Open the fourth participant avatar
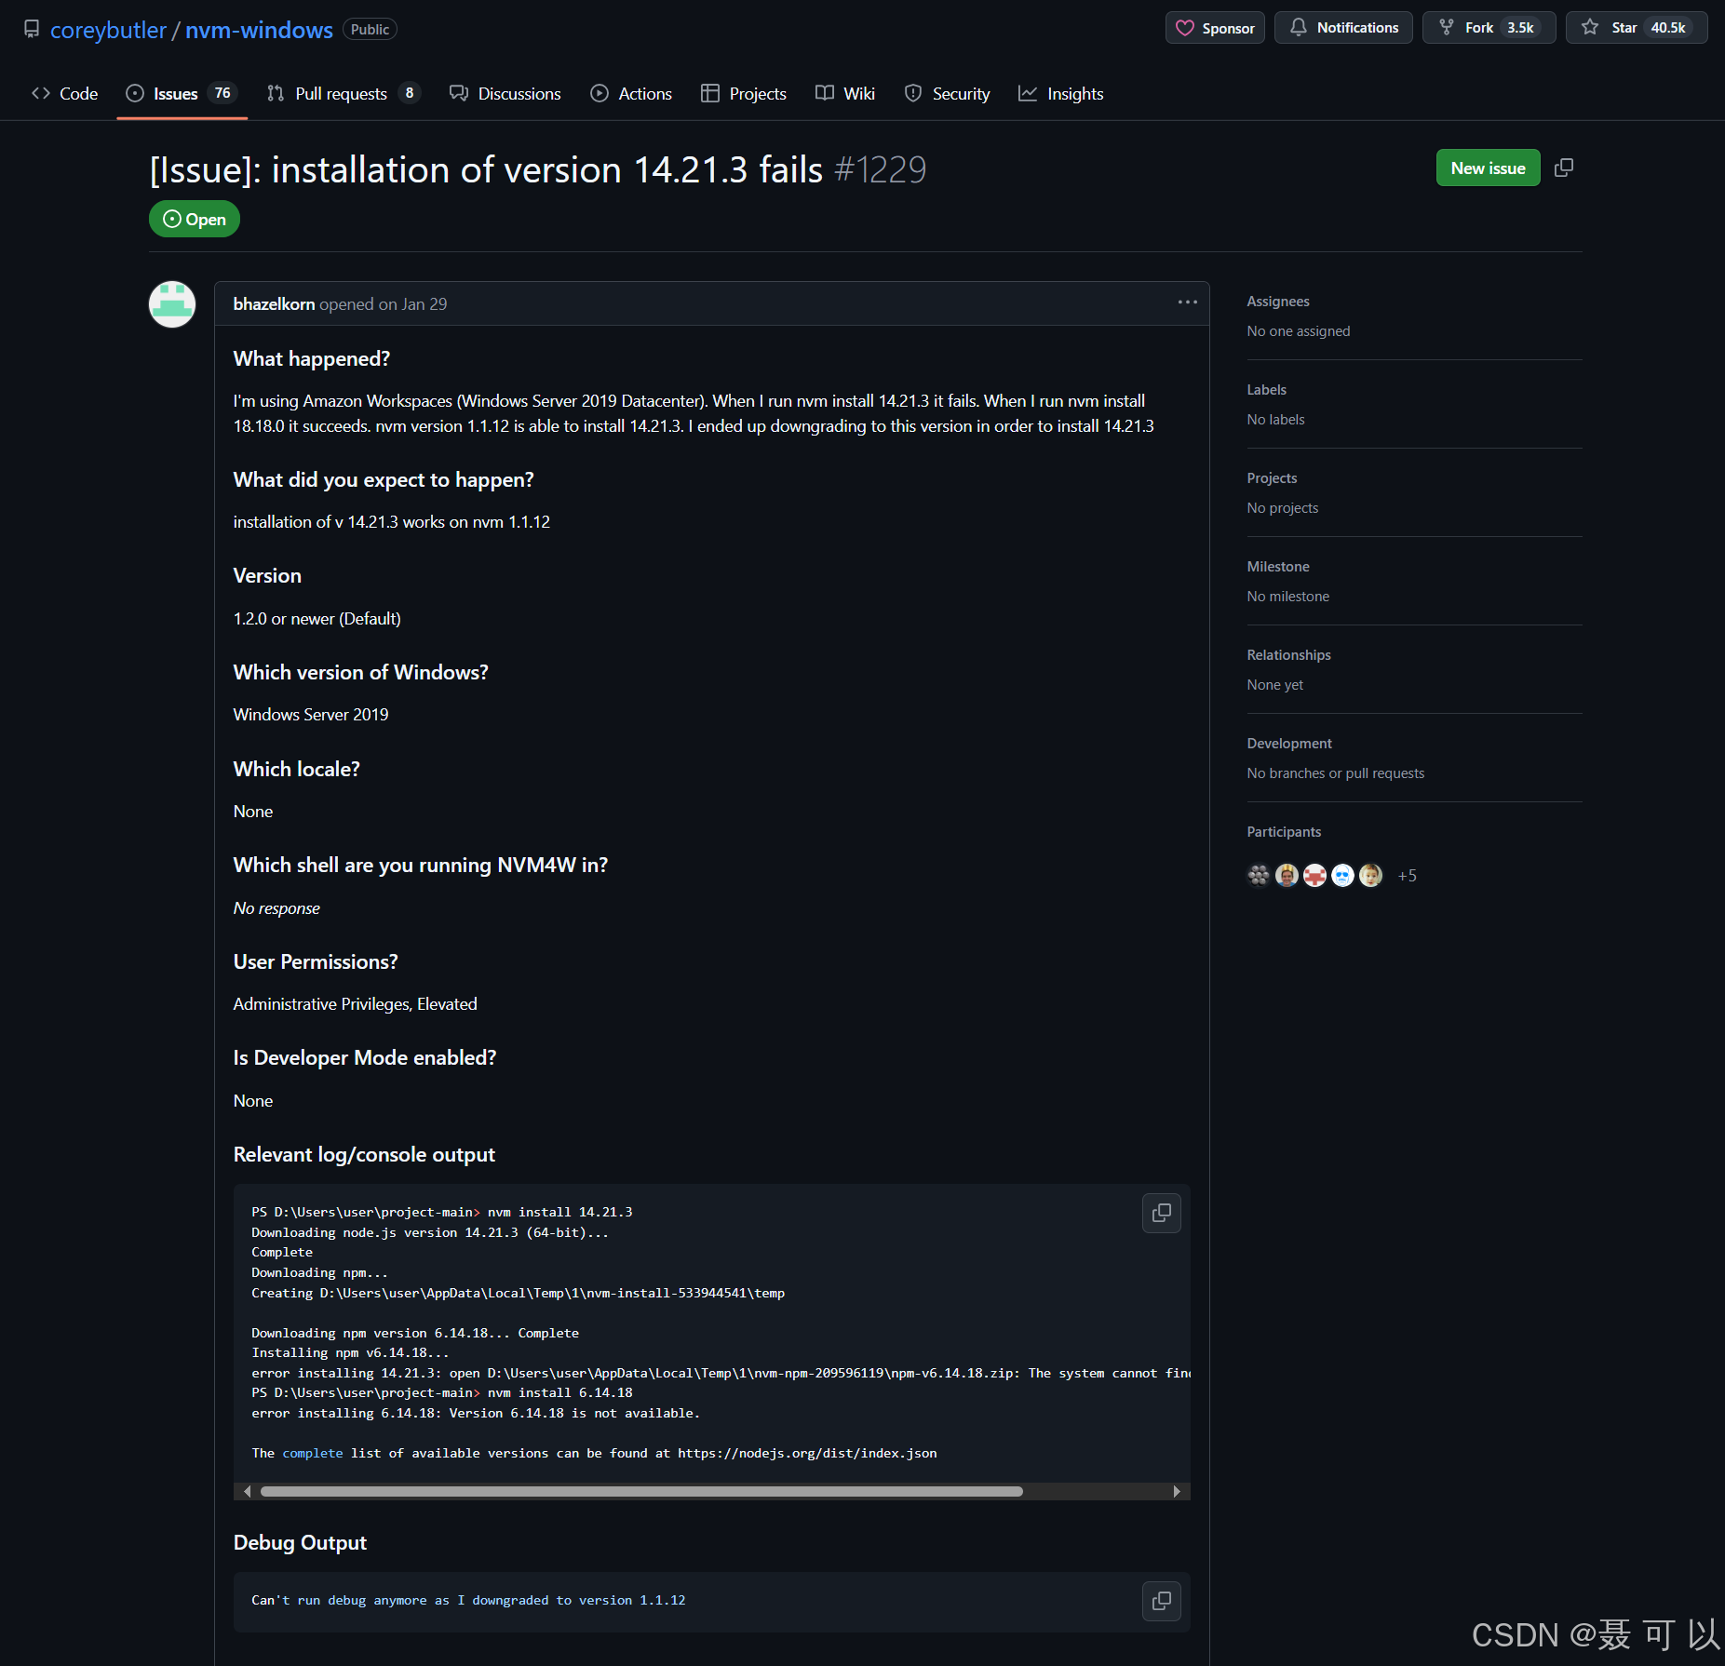The image size is (1725, 1666). [x=1342, y=876]
